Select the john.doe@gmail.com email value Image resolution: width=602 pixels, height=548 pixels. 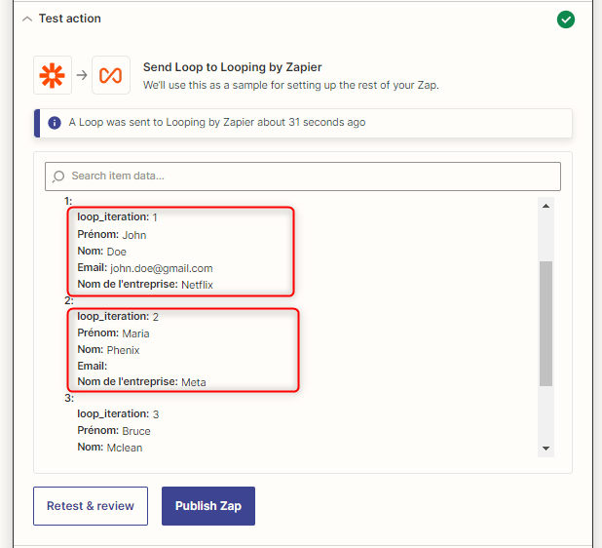point(162,268)
